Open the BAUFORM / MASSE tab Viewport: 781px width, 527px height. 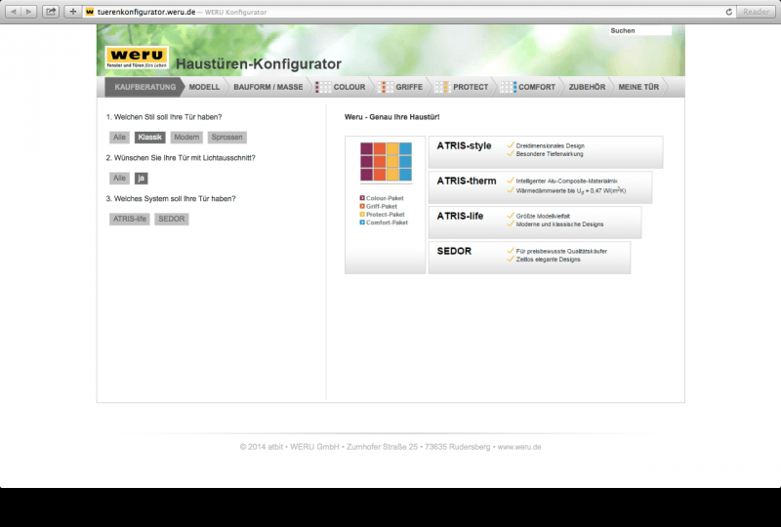pyautogui.click(x=267, y=87)
